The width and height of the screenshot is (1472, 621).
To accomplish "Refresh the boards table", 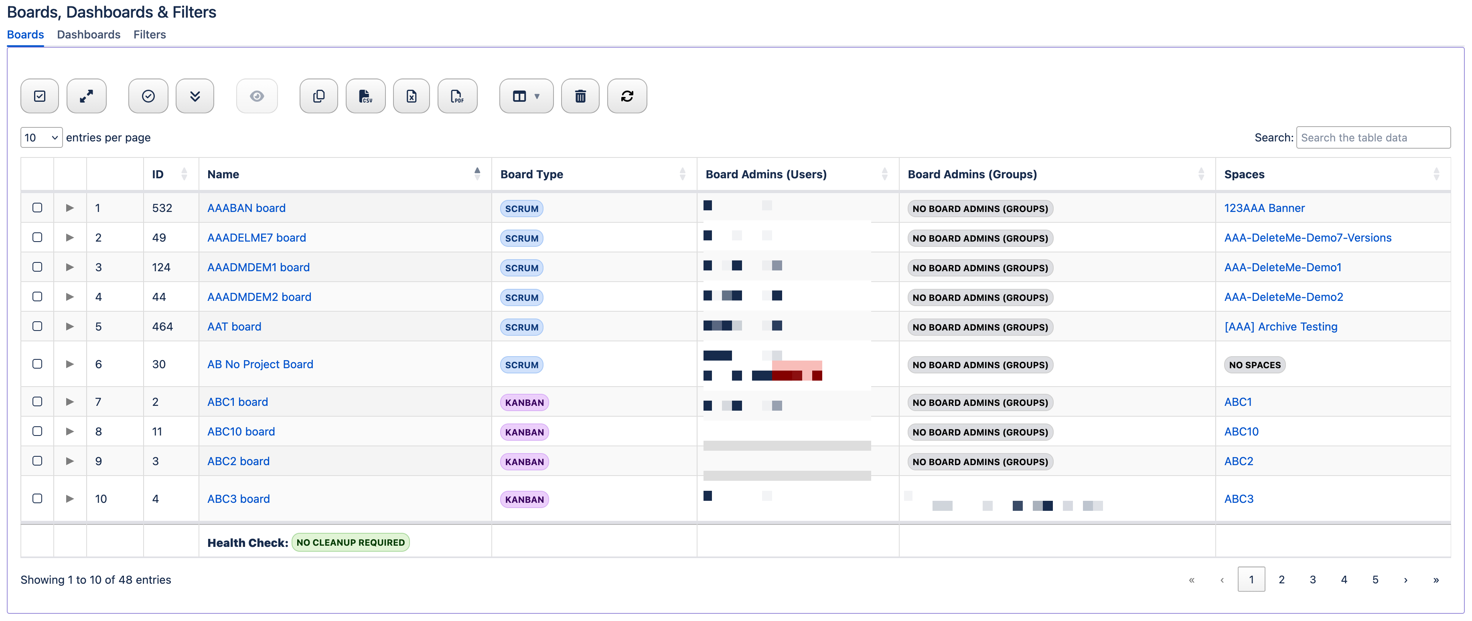I will pyautogui.click(x=627, y=96).
